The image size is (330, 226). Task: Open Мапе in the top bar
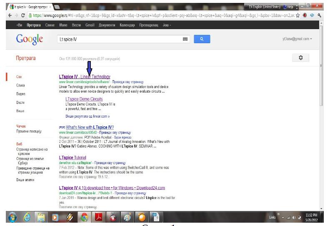pyautogui.click(x=63, y=25)
